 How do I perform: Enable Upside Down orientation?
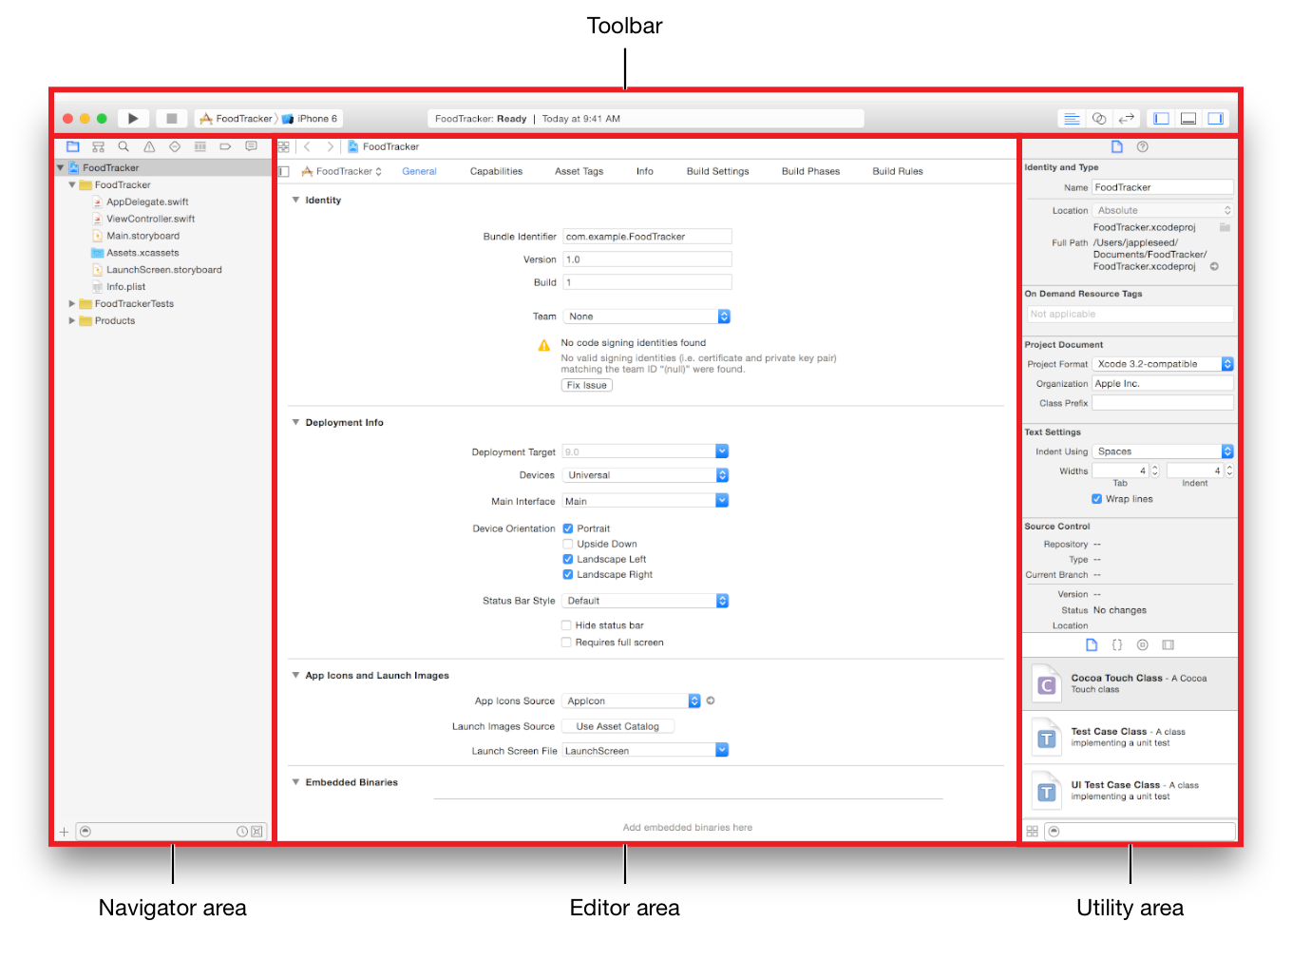point(567,544)
